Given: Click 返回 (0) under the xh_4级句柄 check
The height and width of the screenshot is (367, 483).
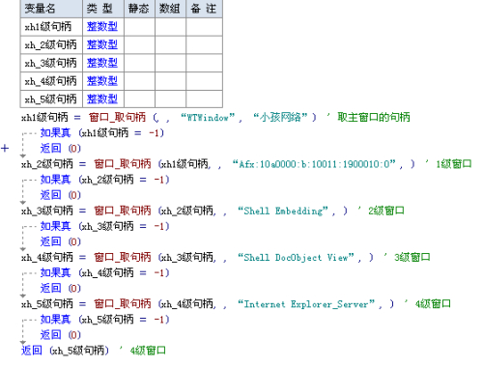Looking at the screenshot, I should point(61,289).
